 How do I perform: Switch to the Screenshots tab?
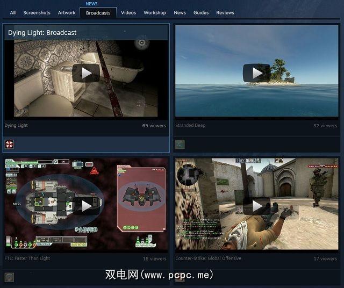[37, 13]
